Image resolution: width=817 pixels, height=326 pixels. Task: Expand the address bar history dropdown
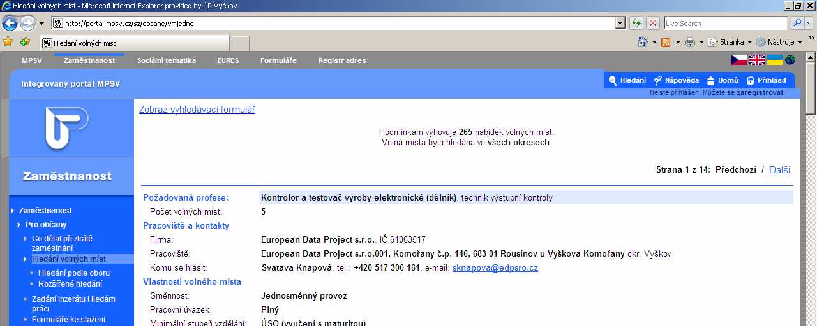(x=620, y=23)
